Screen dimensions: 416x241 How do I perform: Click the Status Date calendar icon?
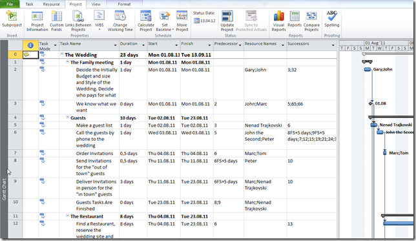[196, 21]
